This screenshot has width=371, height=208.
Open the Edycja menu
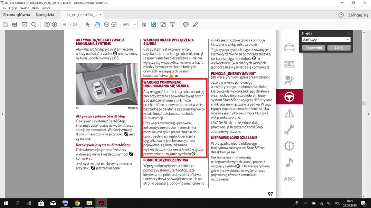(x=13, y=8)
